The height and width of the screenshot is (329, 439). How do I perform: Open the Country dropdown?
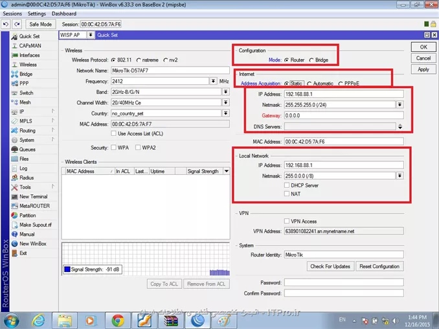click(x=226, y=113)
